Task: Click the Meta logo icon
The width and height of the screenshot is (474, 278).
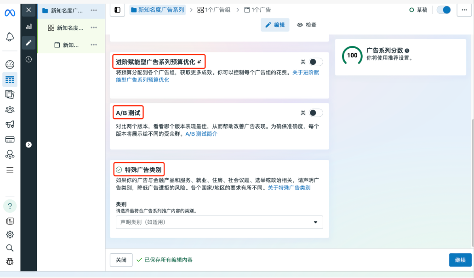Action: point(10,13)
